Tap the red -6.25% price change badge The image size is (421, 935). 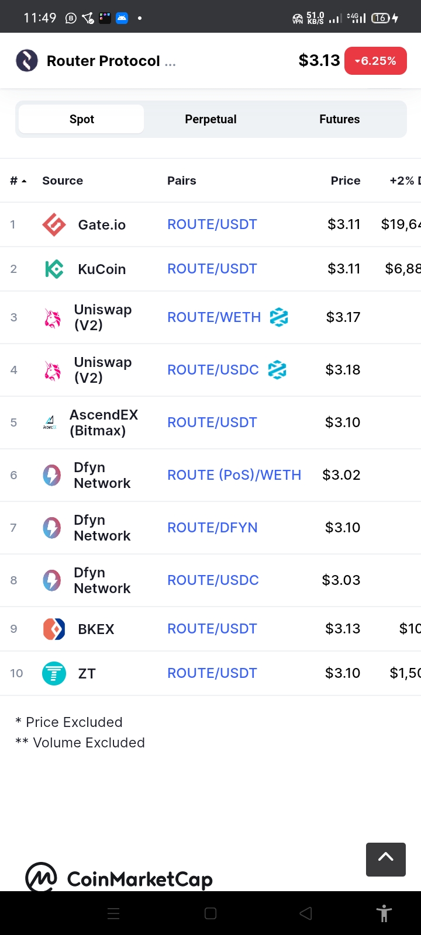[x=376, y=61]
